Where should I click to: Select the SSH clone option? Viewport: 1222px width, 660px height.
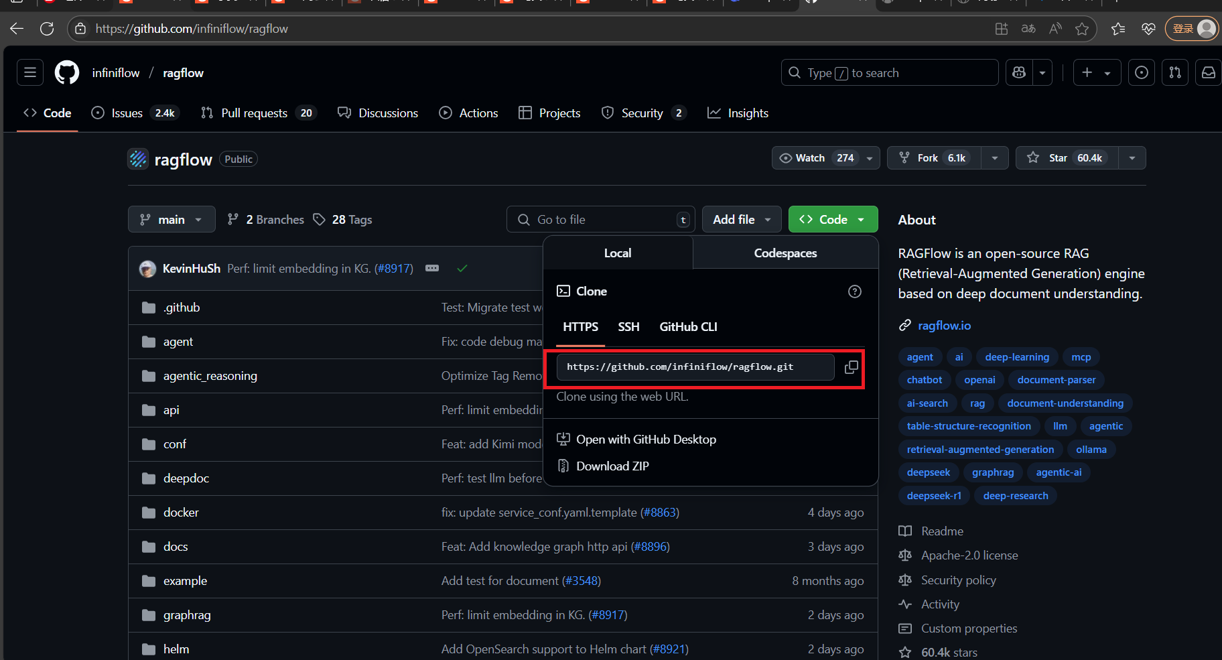pos(628,327)
